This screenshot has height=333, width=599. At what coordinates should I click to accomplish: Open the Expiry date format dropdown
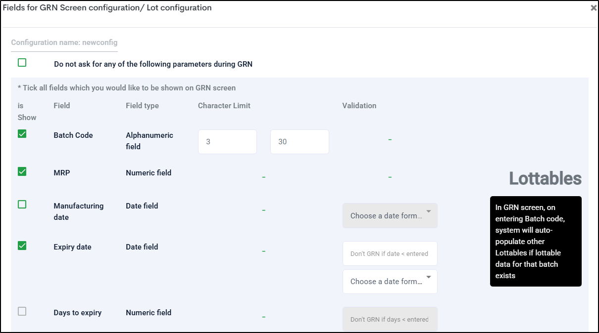(x=390, y=282)
